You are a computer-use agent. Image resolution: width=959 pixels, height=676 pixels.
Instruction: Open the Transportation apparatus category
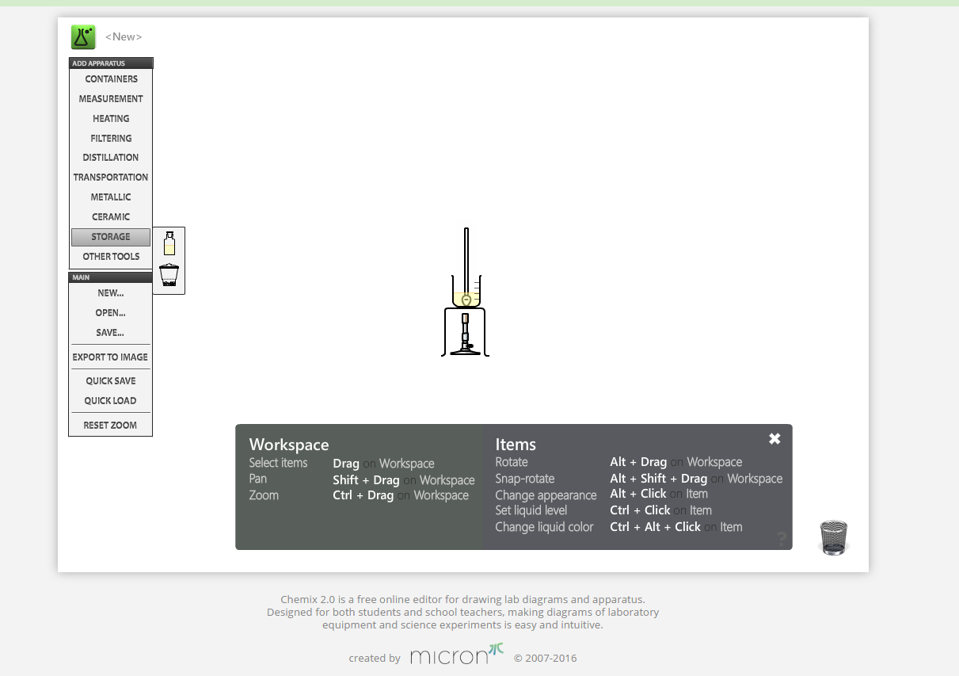tap(111, 178)
